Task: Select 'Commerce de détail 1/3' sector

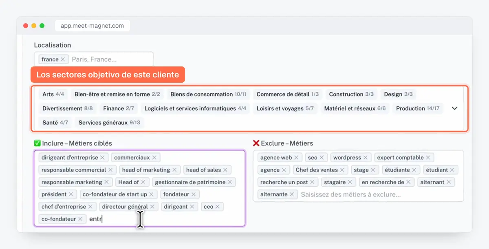Action: pyautogui.click(x=288, y=94)
